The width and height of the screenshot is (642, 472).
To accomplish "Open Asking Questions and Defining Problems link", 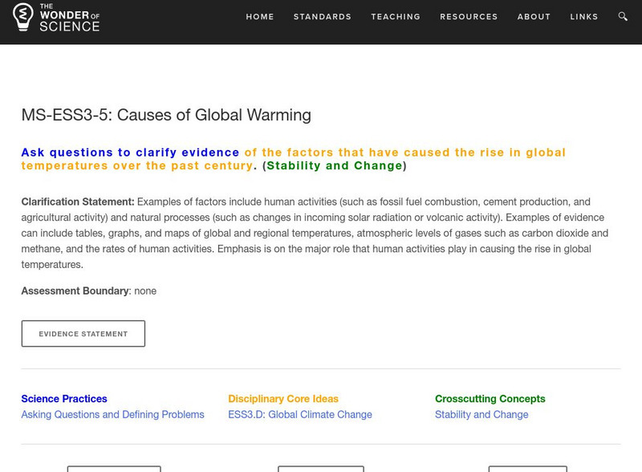I will tap(112, 415).
